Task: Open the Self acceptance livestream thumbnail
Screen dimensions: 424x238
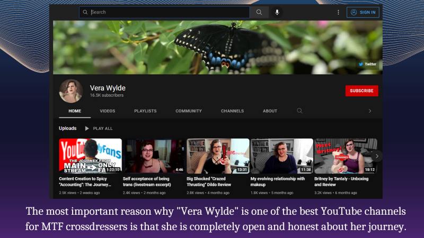Action: point(154,156)
